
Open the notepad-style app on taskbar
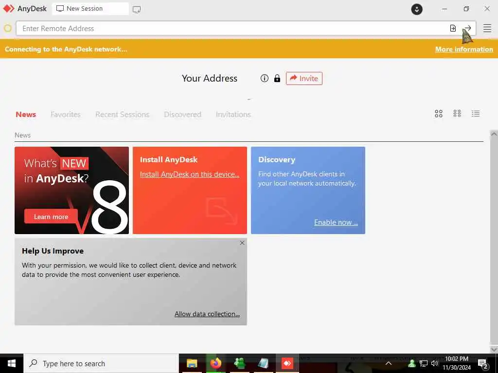point(263,363)
